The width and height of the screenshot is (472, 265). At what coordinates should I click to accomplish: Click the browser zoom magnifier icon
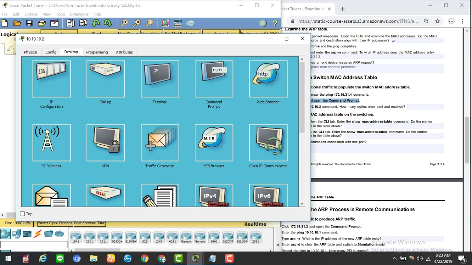[426, 21]
